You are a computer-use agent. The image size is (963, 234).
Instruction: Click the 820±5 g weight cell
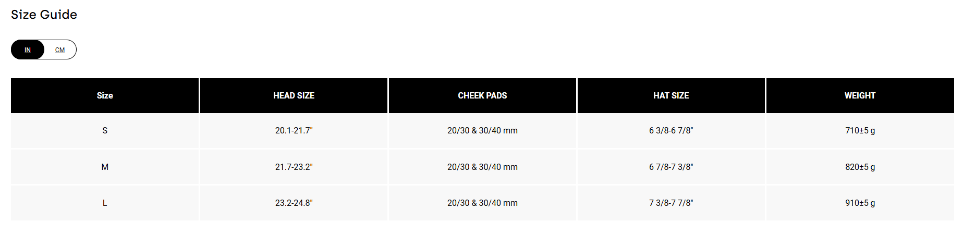[x=860, y=167]
